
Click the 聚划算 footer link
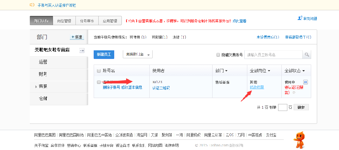pos(167,135)
